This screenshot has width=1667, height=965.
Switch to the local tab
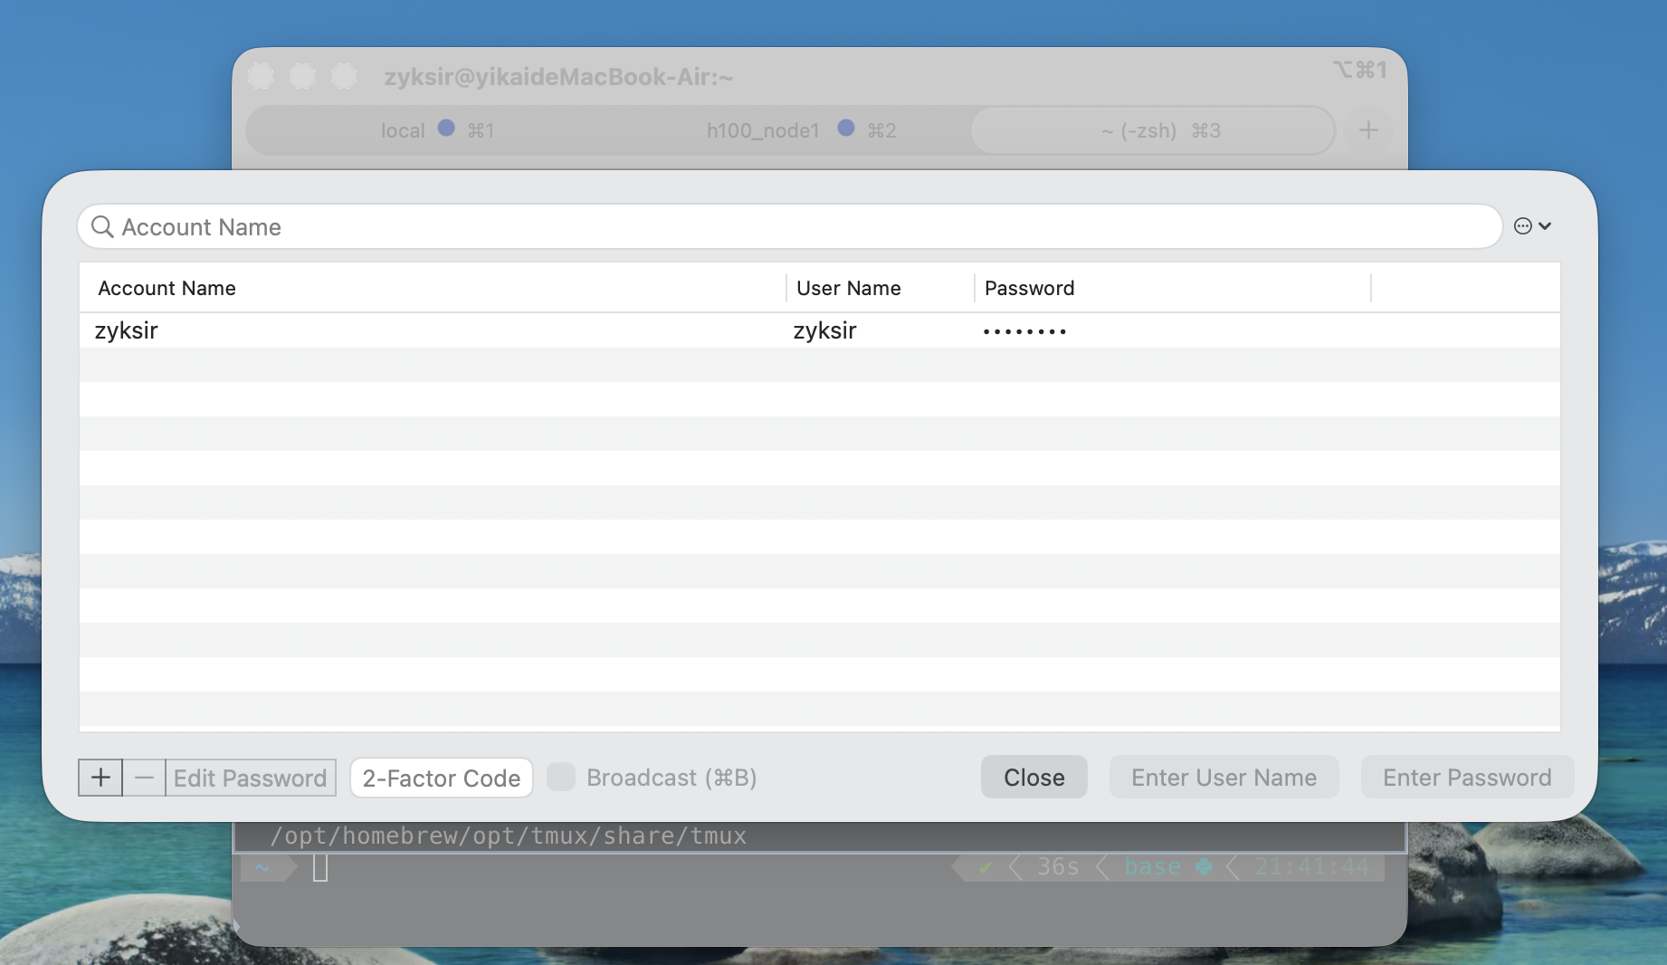point(402,130)
